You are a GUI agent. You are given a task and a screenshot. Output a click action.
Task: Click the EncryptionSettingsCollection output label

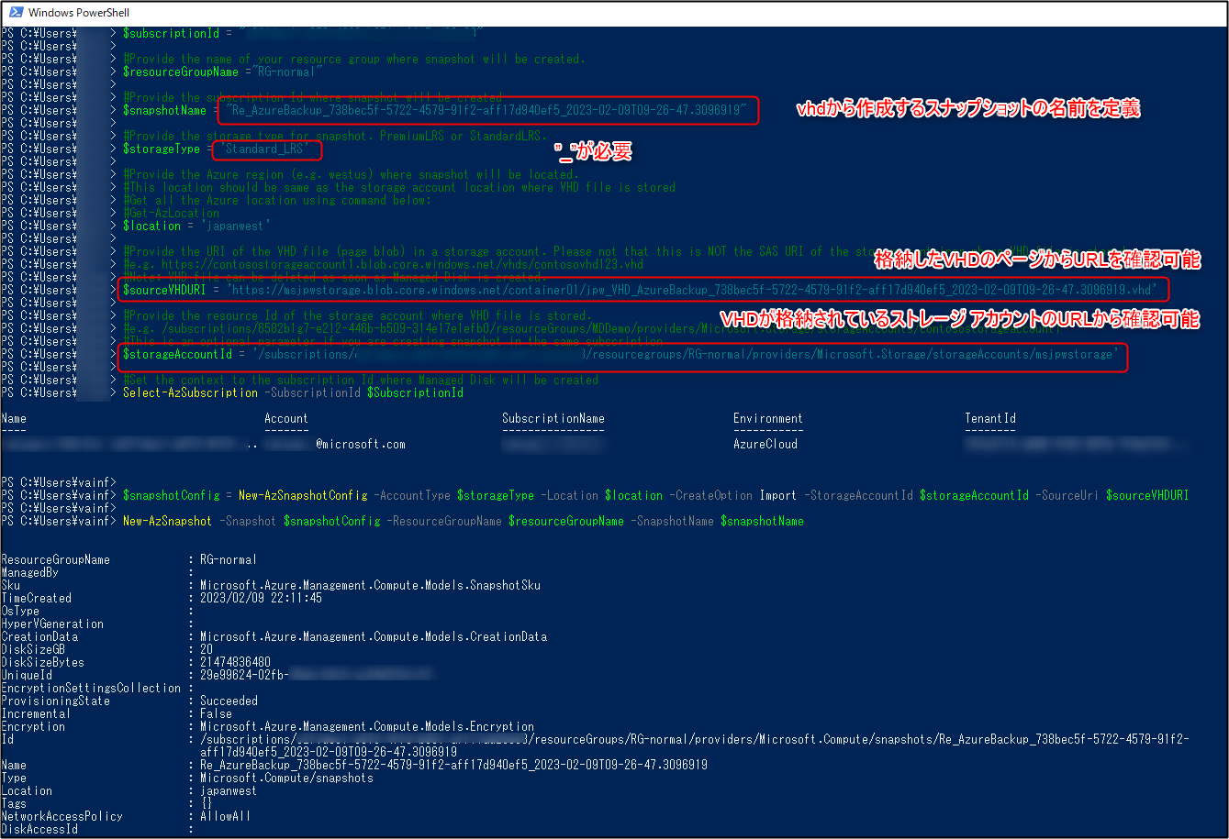tap(92, 688)
